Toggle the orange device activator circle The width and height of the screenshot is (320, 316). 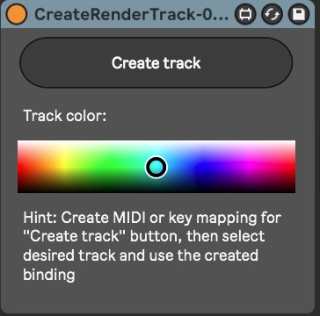[x=17, y=14]
